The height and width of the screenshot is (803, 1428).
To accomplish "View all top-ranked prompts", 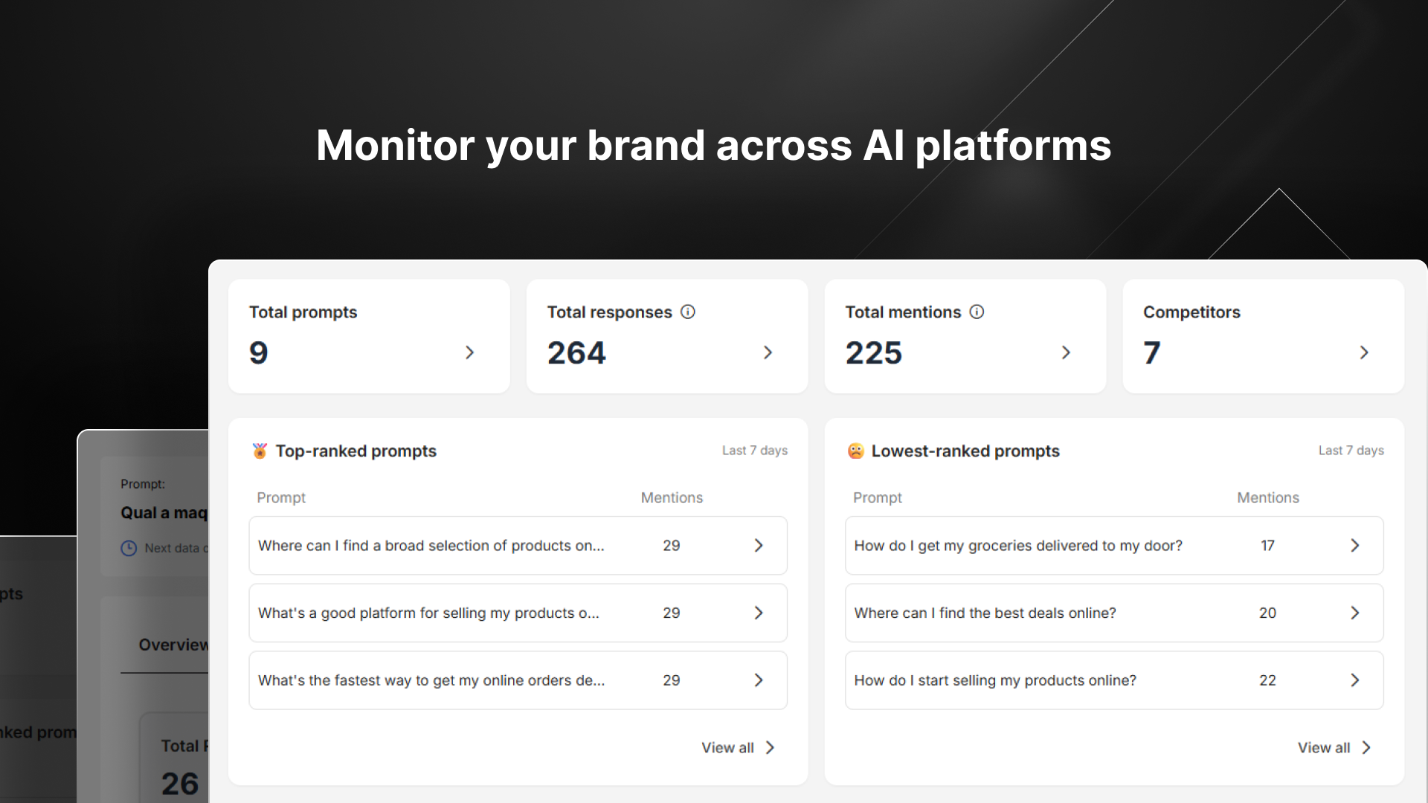I will click(x=727, y=748).
